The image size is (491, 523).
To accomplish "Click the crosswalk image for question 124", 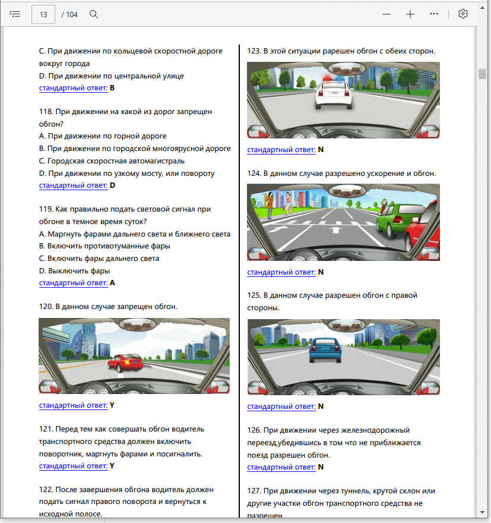I will pyautogui.click(x=343, y=222).
